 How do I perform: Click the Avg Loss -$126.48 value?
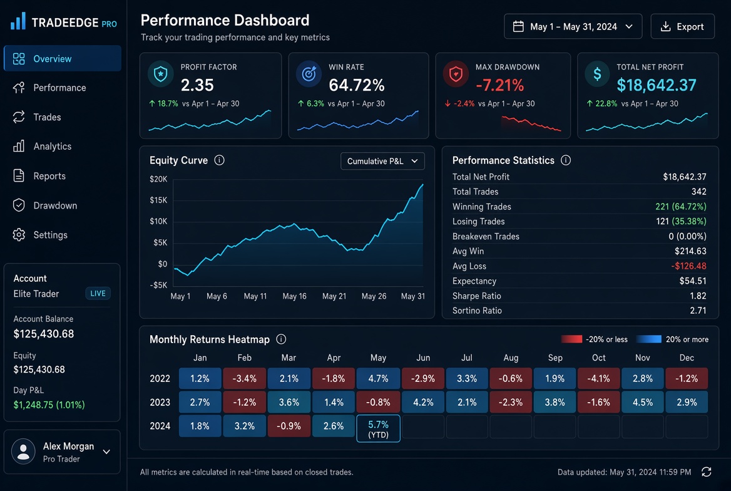pos(688,266)
